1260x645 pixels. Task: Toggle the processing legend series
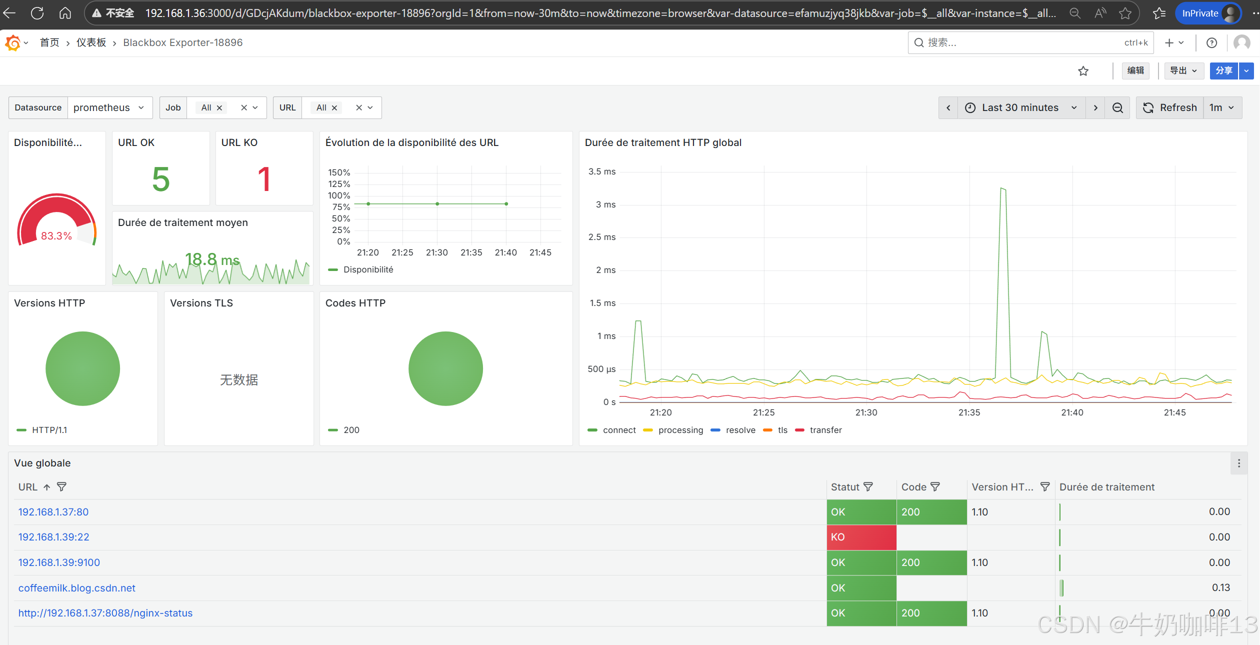[x=680, y=430]
